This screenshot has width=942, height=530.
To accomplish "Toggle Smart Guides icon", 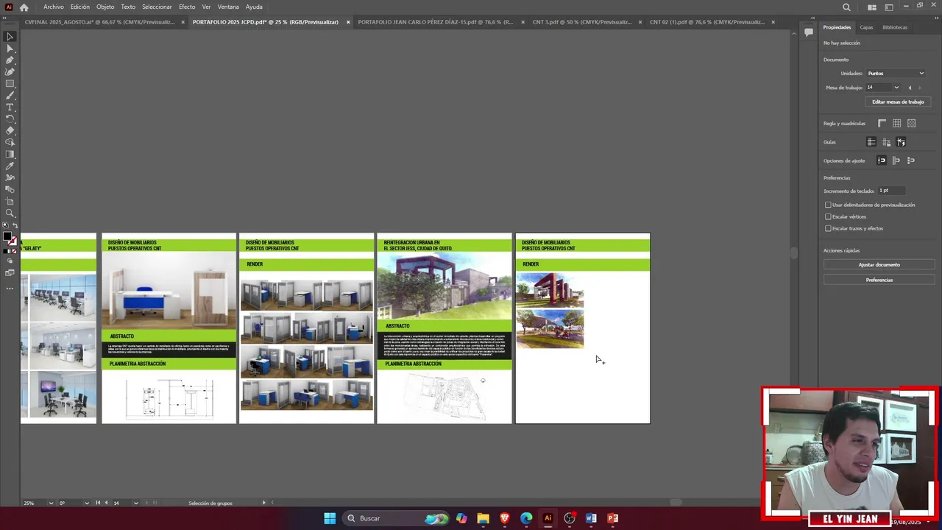I will click(x=901, y=142).
